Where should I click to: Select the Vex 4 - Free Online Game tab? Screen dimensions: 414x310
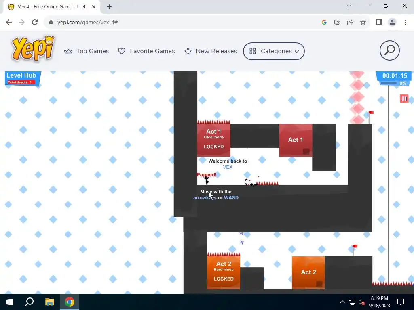[50, 7]
